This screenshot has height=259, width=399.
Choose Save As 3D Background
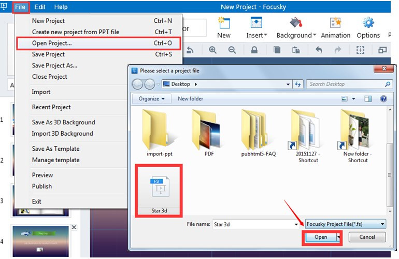(63, 122)
